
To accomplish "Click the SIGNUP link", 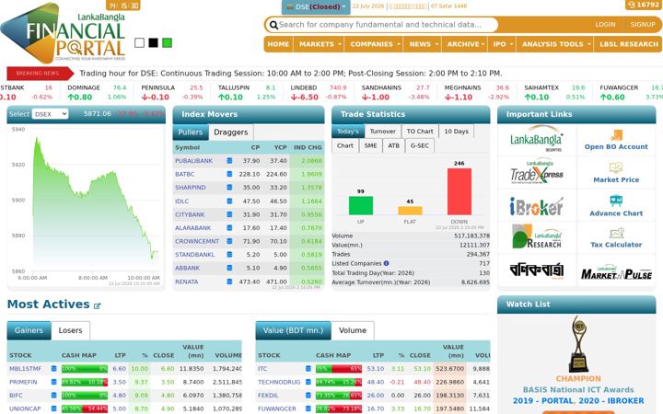I will pyautogui.click(x=643, y=25).
